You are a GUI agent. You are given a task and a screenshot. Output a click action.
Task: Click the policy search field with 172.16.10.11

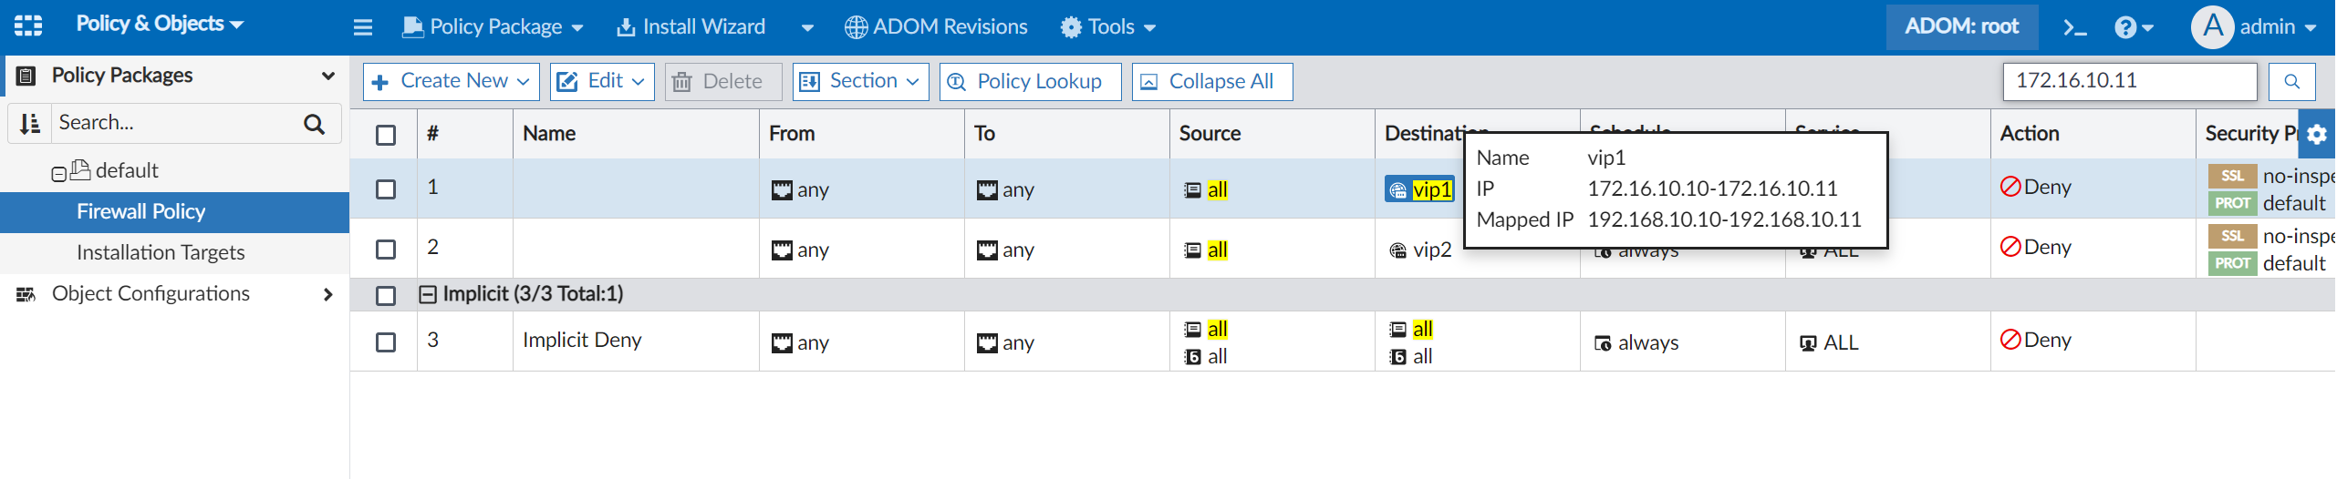(x=2129, y=82)
